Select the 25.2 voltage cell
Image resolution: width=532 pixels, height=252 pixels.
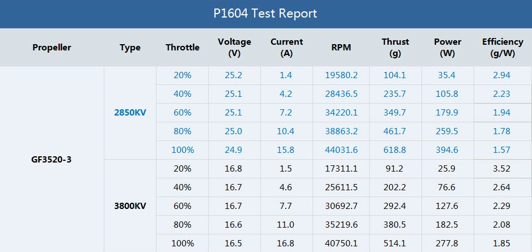[x=234, y=75]
